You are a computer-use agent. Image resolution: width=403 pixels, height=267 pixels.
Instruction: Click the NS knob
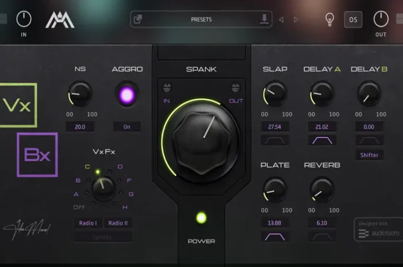[x=80, y=94]
